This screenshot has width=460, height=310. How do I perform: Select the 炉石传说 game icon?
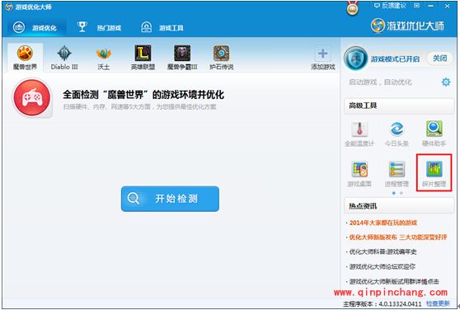pyautogui.click(x=222, y=58)
